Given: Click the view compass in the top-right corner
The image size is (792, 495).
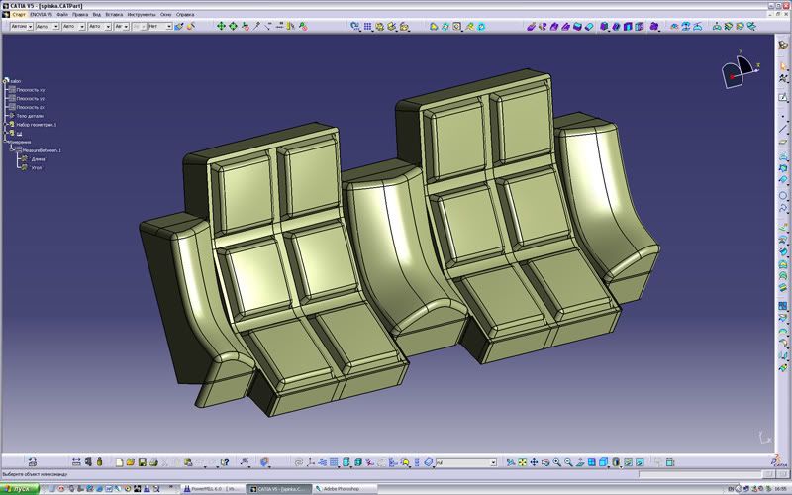Looking at the screenshot, I should tap(739, 67).
